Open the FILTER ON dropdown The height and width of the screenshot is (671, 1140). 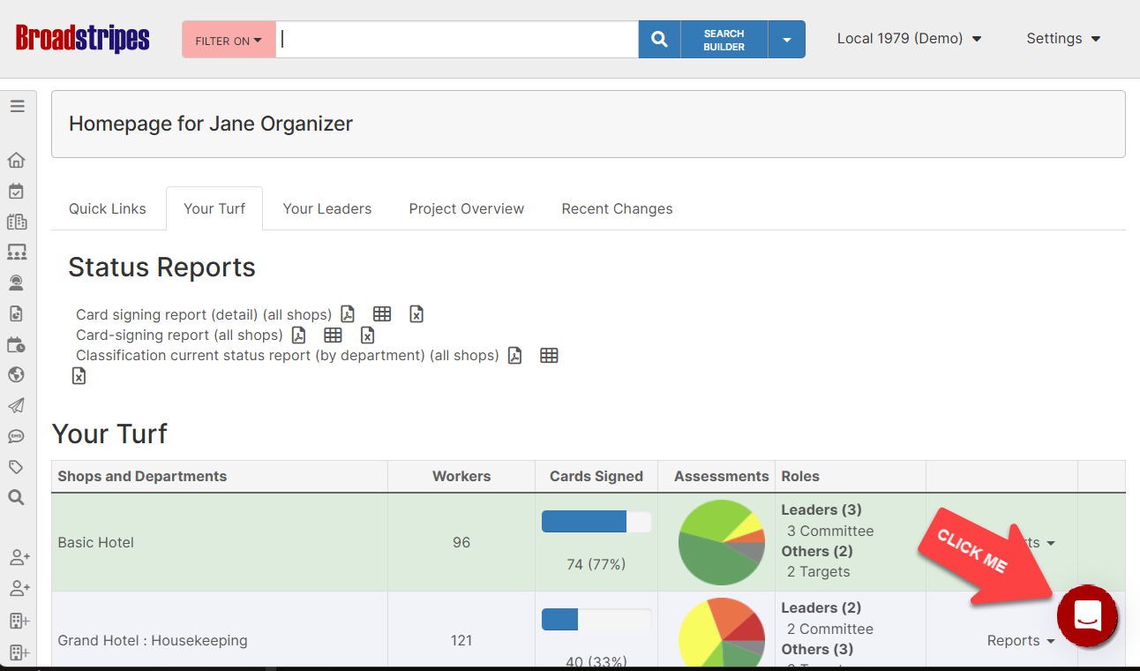tap(229, 40)
